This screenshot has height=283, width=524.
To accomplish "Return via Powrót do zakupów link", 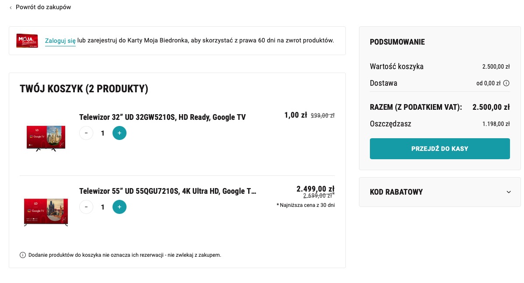I will [x=43, y=7].
